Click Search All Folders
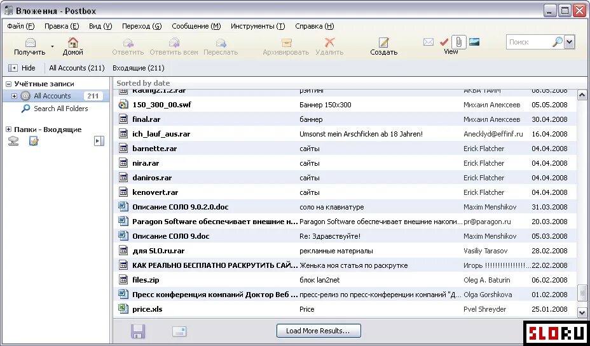 point(60,109)
